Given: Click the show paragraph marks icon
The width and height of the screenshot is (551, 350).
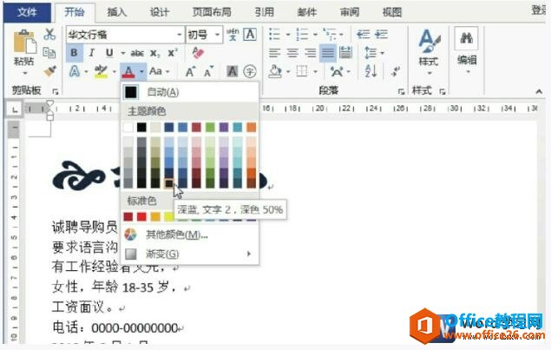Looking at the screenshot, I should coord(396,71).
